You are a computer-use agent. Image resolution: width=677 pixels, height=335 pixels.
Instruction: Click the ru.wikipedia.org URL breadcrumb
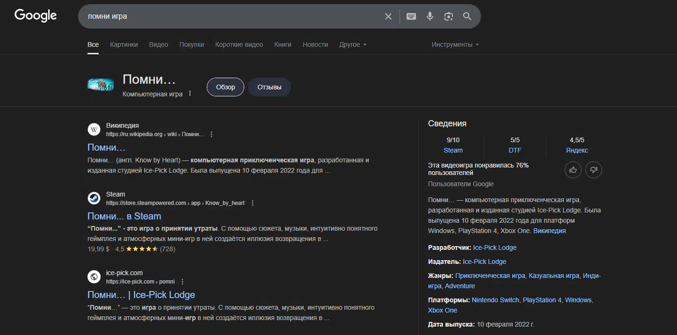[x=155, y=134]
